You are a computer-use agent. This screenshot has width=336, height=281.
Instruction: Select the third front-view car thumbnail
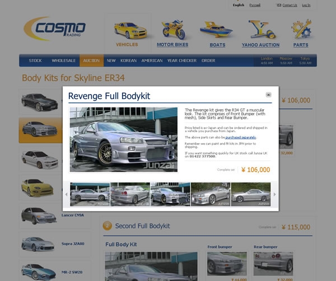pyautogui.click(x=170, y=194)
